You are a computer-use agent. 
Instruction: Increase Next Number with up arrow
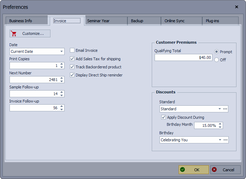pyautogui.click(x=62, y=78)
